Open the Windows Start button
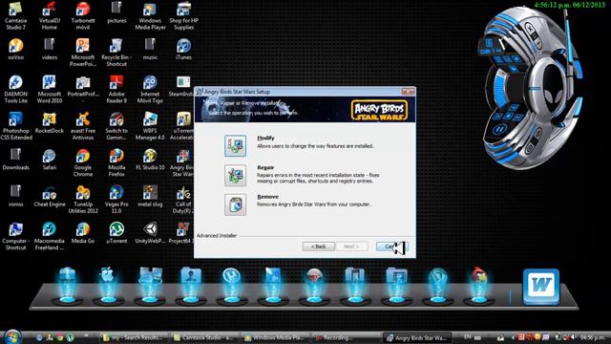 click(11, 337)
